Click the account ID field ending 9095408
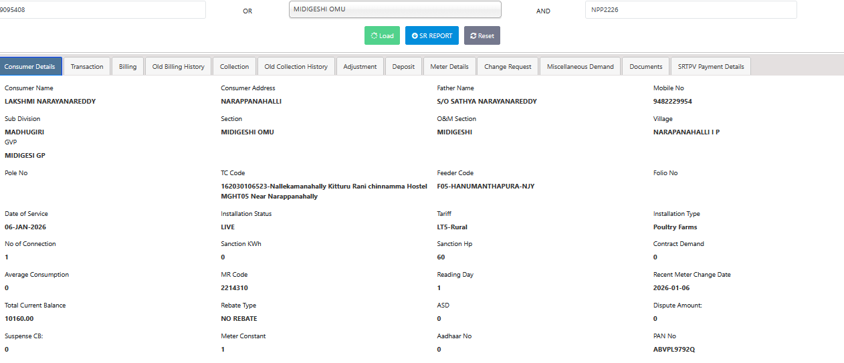Image resolution: width=844 pixels, height=363 pixels. (100, 9)
